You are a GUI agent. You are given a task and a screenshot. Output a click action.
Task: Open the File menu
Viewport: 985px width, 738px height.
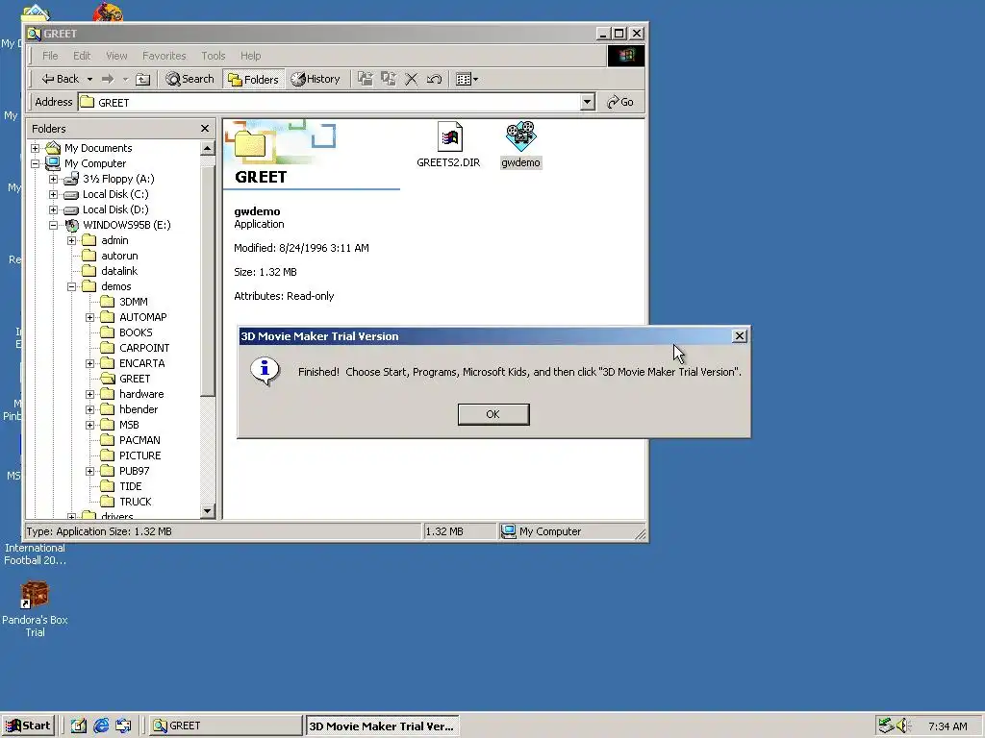point(50,56)
